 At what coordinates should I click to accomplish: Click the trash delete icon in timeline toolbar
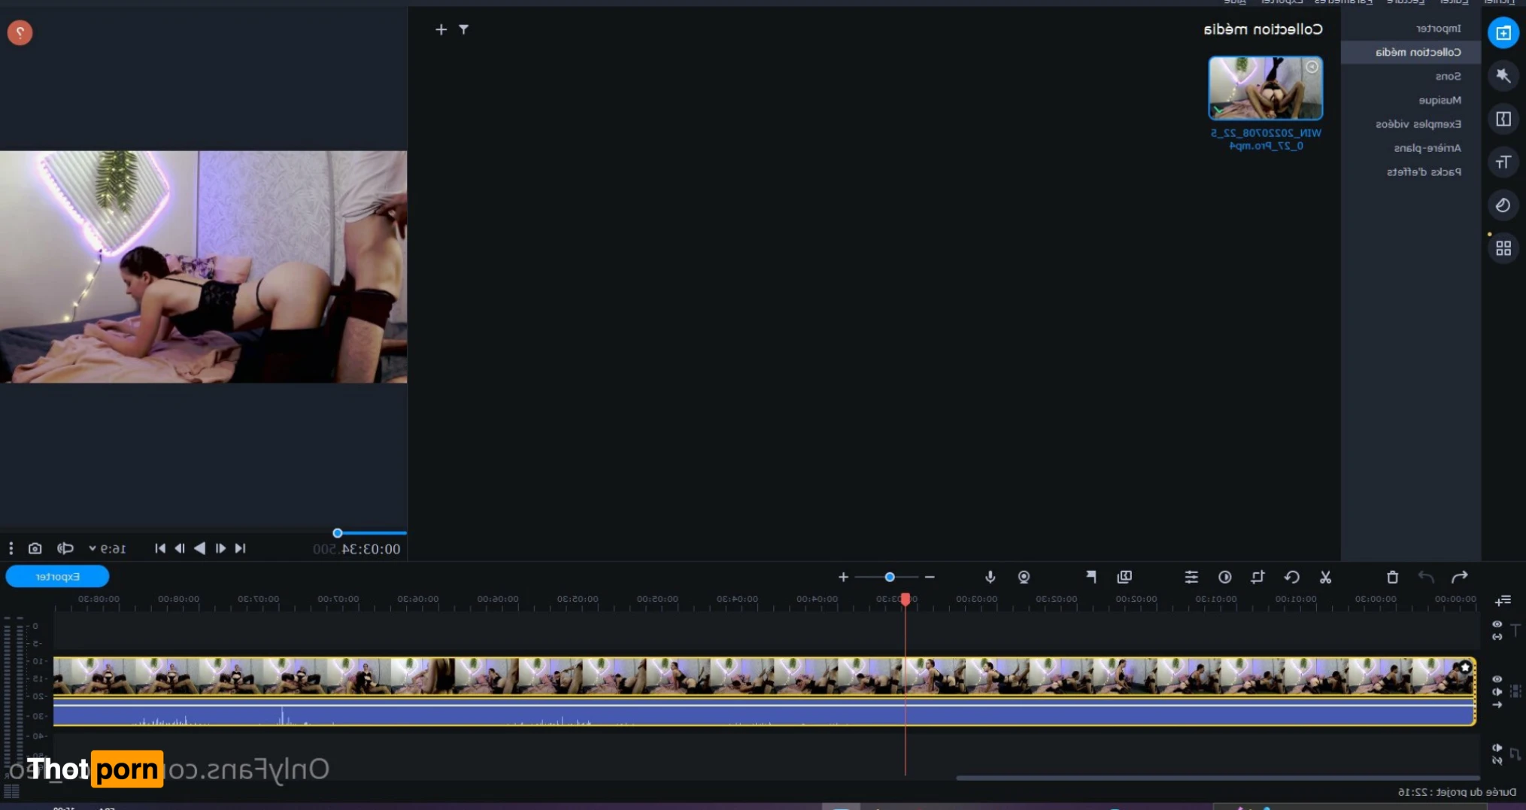[1392, 577]
